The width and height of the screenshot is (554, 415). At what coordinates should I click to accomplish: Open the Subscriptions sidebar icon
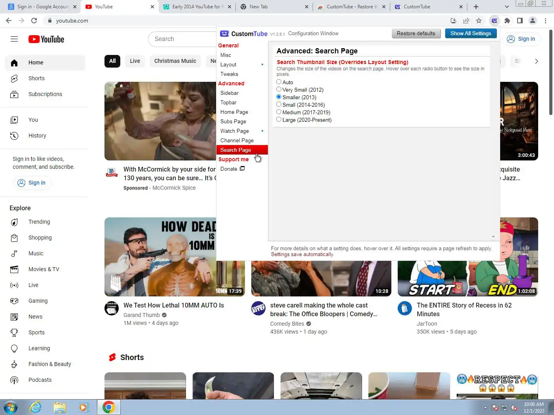tap(14, 94)
